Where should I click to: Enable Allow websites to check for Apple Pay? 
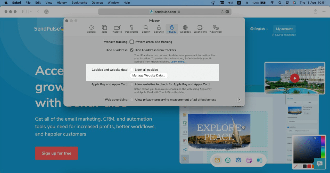coord(132,84)
